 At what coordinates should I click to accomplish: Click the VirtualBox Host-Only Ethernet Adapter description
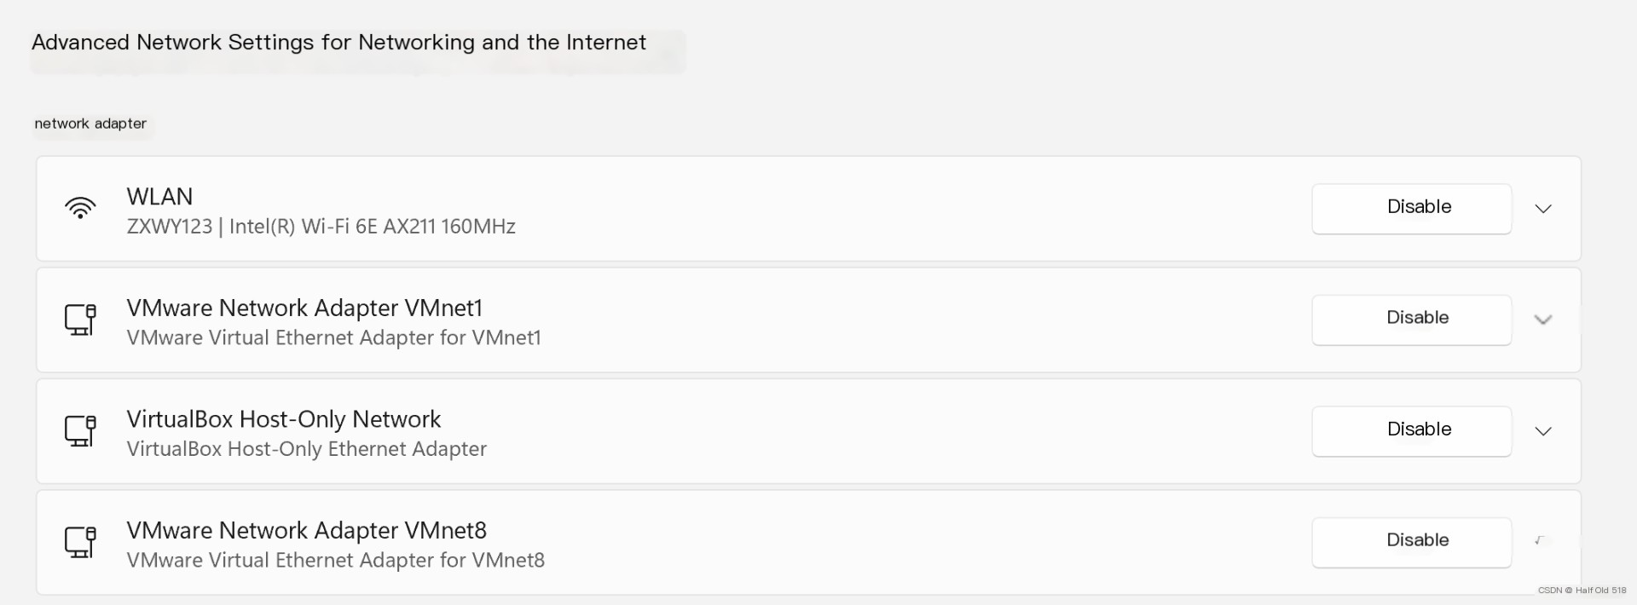pos(306,449)
